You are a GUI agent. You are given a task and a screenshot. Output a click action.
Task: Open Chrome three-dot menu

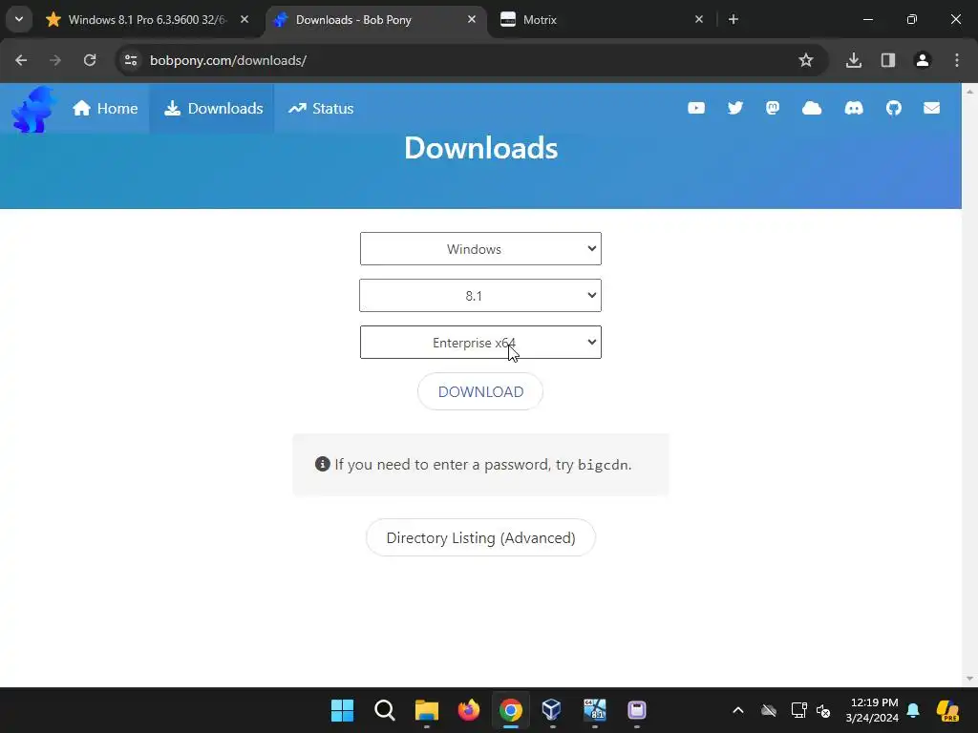pos(957,60)
